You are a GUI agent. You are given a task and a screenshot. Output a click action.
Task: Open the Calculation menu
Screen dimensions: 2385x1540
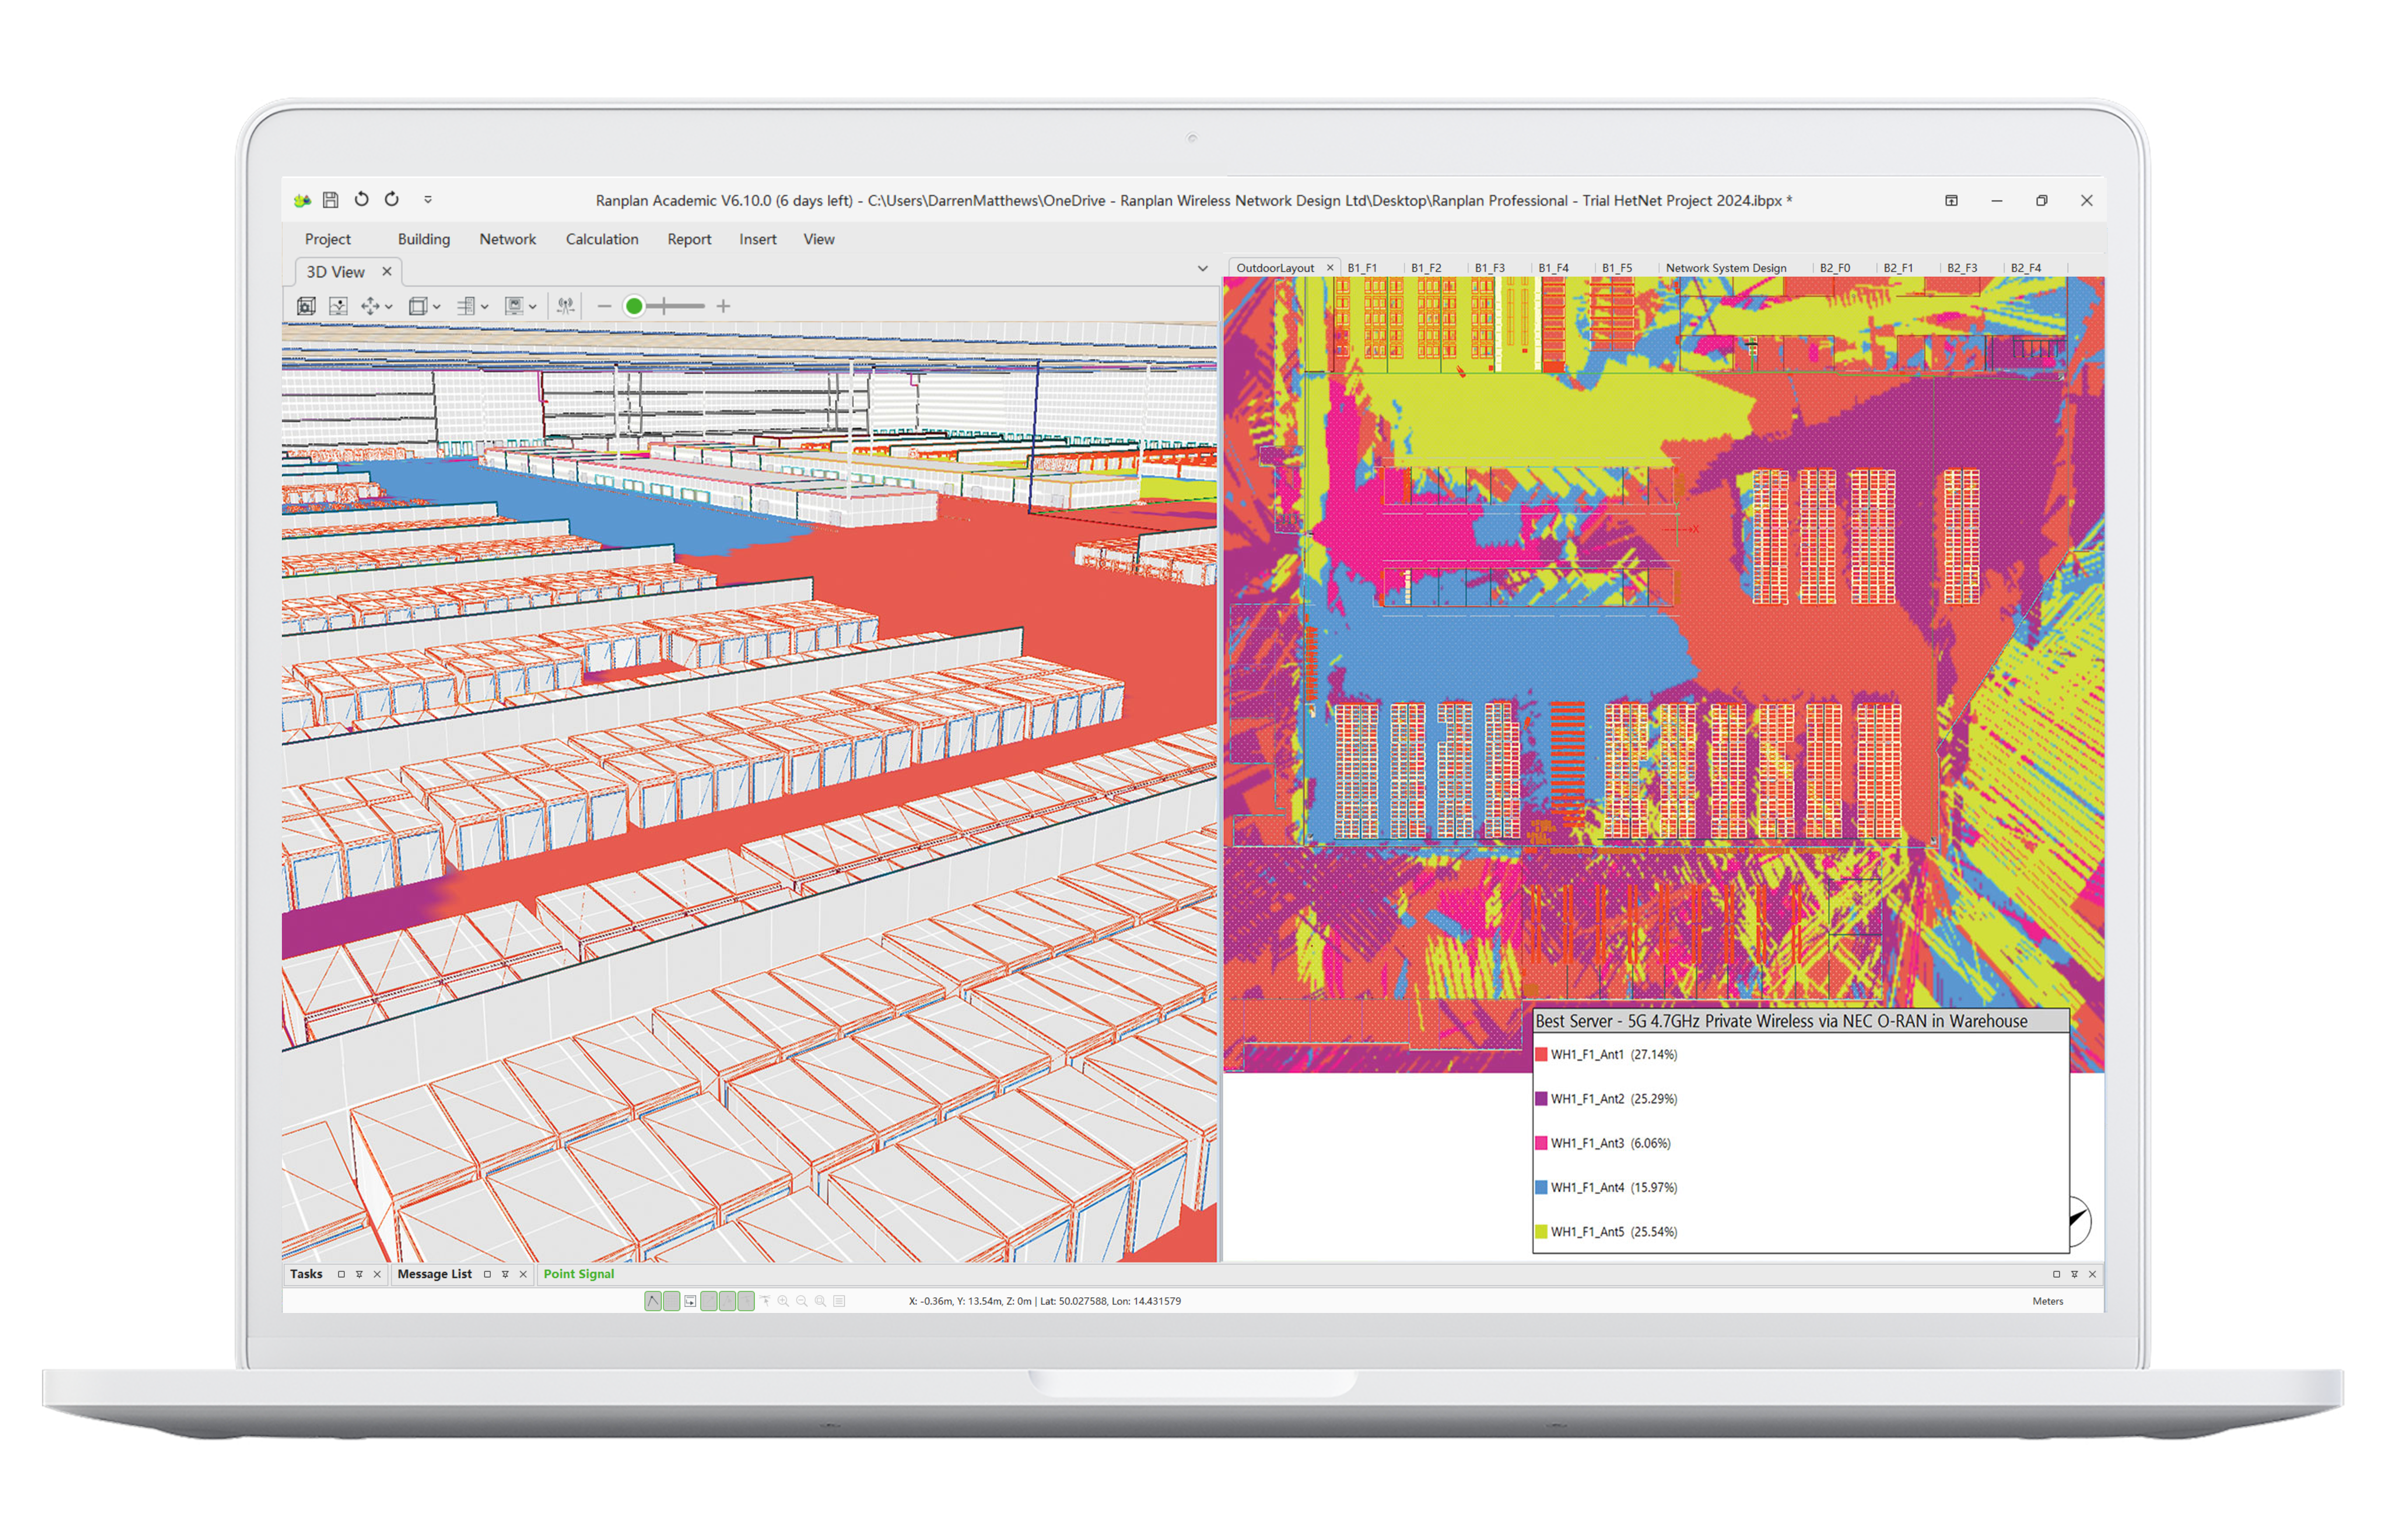pyautogui.click(x=602, y=239)
